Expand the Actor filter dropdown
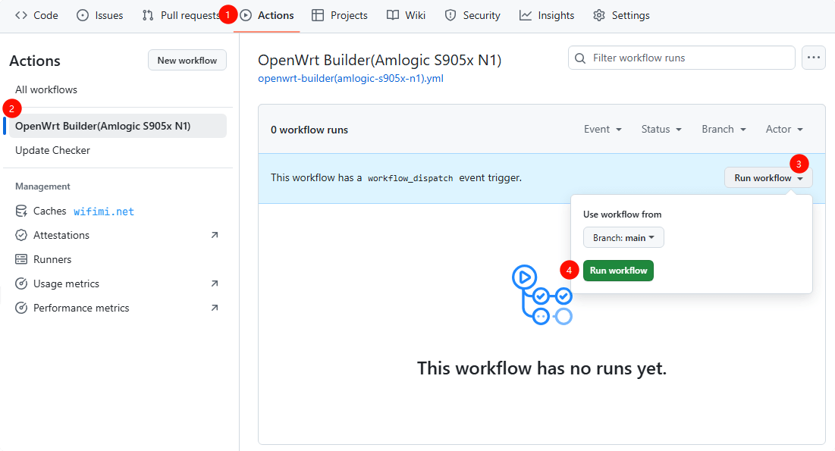The width and height of the screenshot is (835, 451). pyautogui.click(x=784, y=129)
